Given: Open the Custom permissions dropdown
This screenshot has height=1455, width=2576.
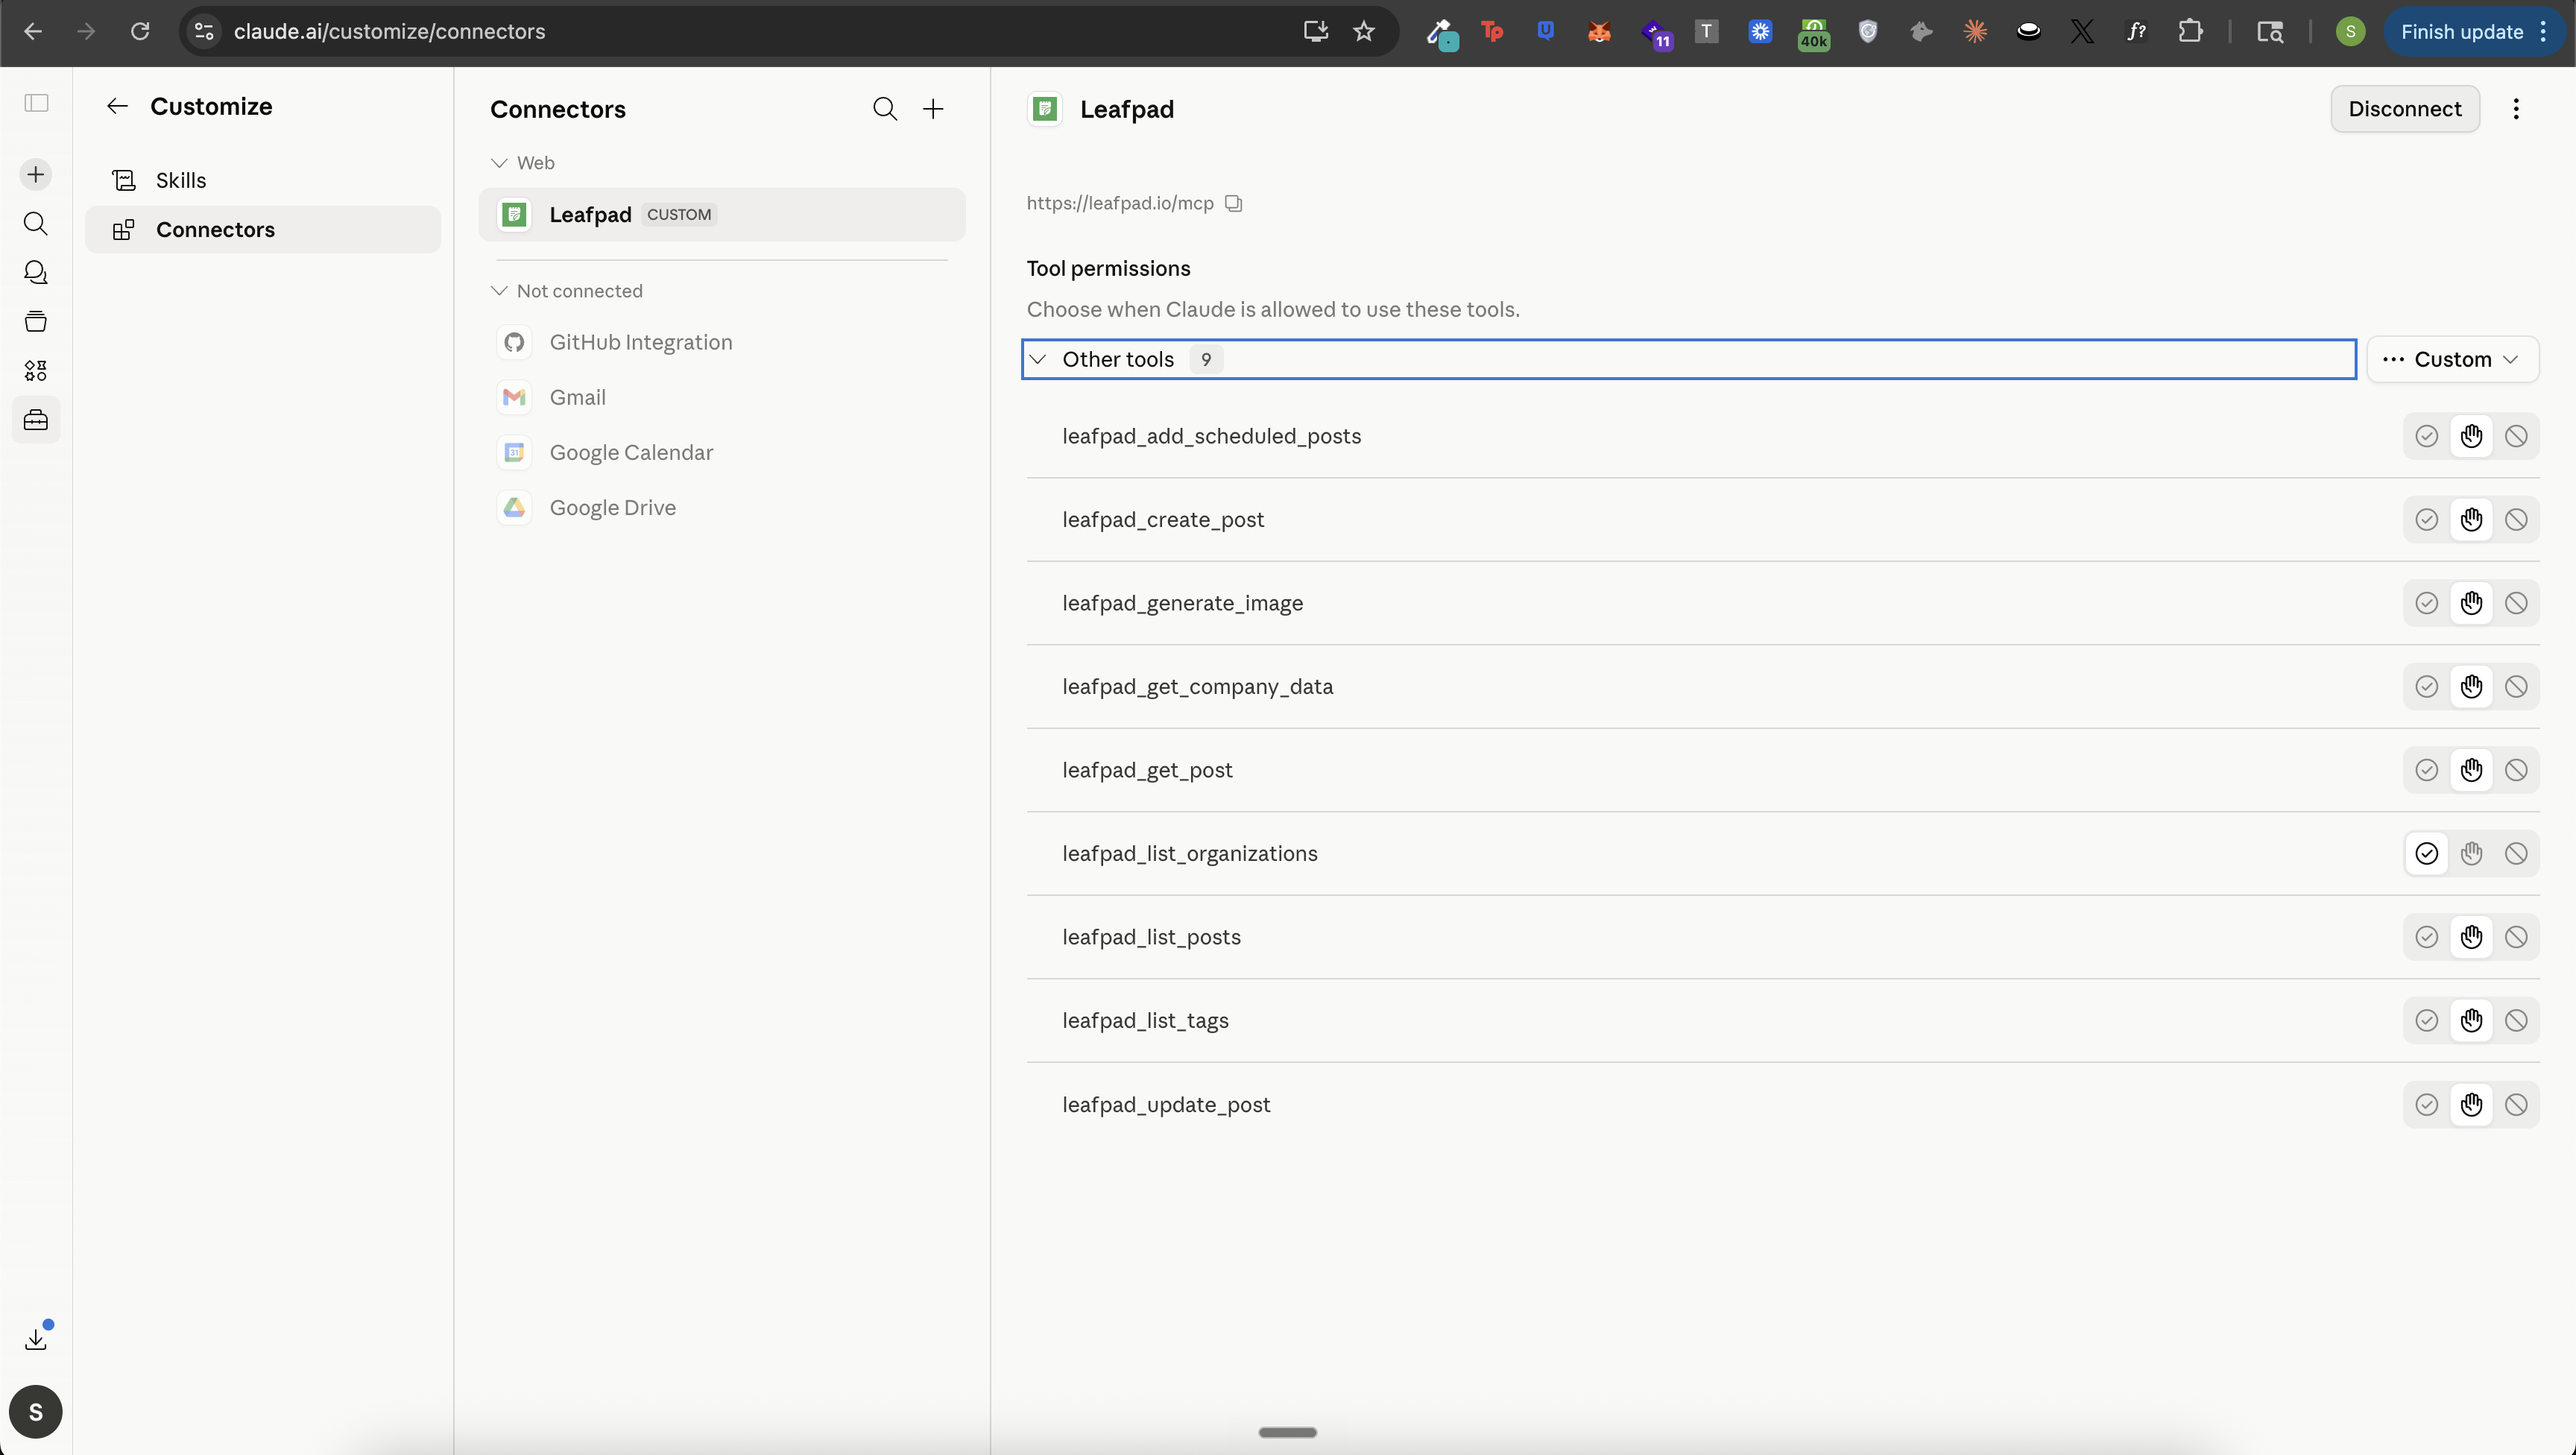Looking at the screenshot, I should click(x=2452, y=359).
